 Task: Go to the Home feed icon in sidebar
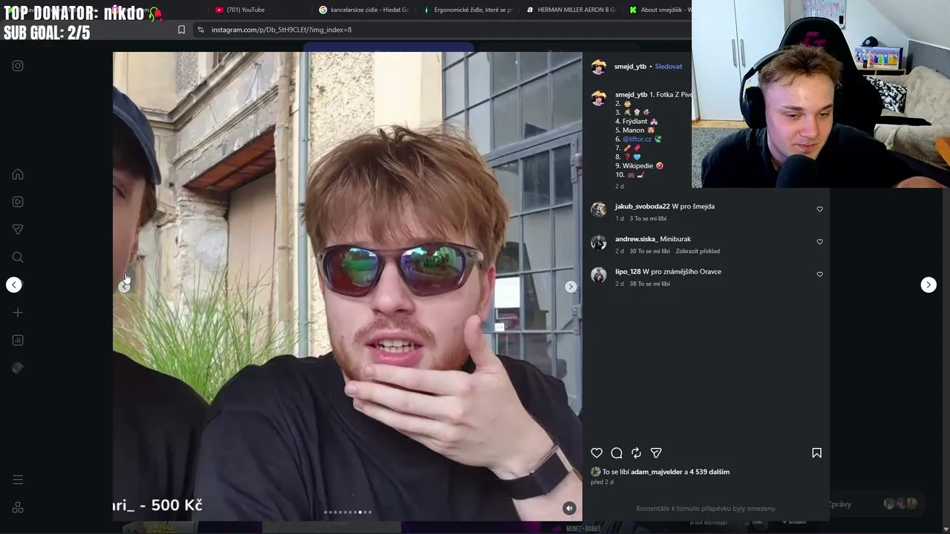(x=18, y=174)
